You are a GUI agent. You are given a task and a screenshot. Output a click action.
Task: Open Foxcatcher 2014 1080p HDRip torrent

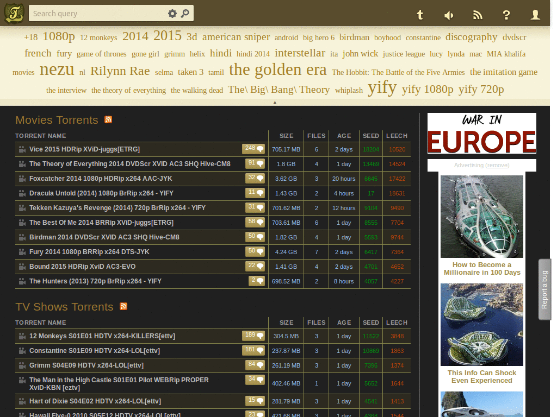pyautogui.click(x=101, y=178)
